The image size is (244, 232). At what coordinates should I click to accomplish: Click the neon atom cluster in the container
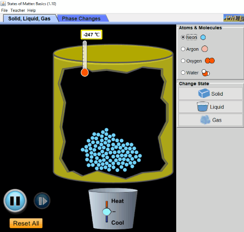[x=111, y=150]
